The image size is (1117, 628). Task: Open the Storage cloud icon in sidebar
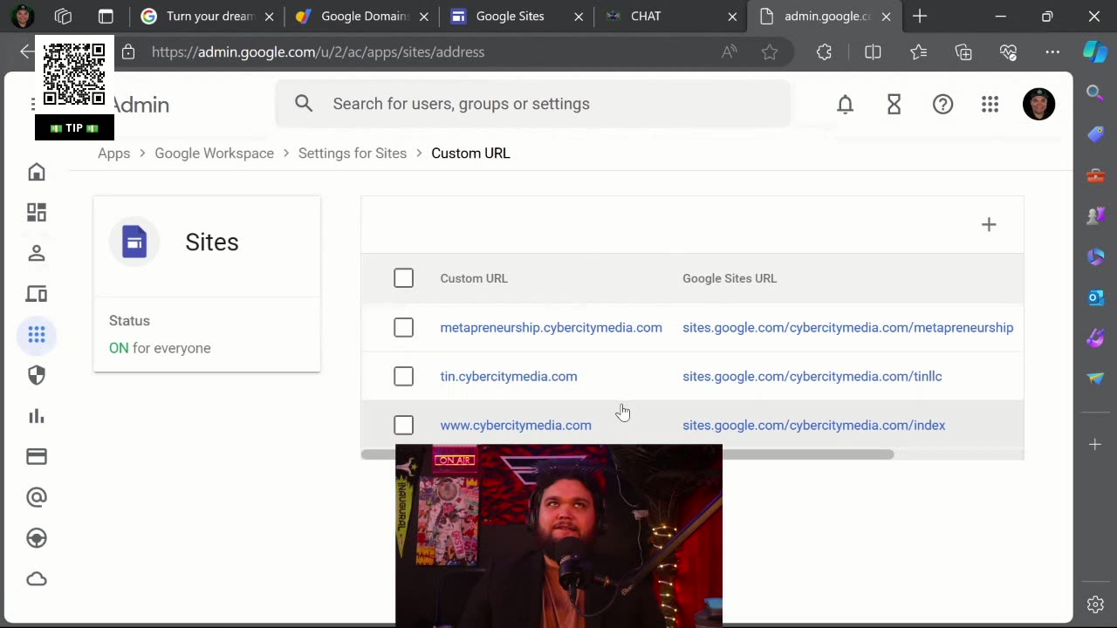click(37, 579)
